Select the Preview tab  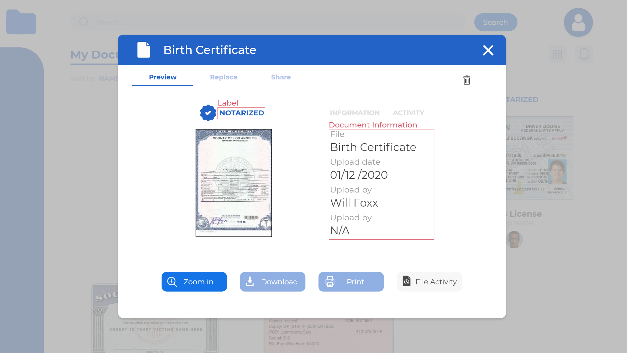[163, 77]
